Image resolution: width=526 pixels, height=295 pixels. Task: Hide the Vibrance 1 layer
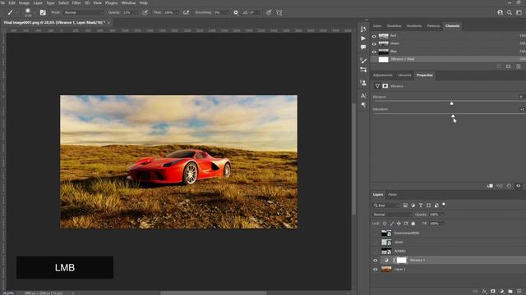376,261
